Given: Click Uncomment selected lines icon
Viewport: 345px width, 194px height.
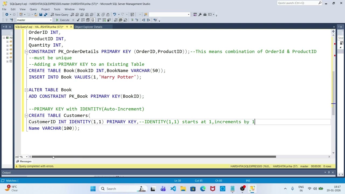Looking at the screenshot, I should [137, 20].
